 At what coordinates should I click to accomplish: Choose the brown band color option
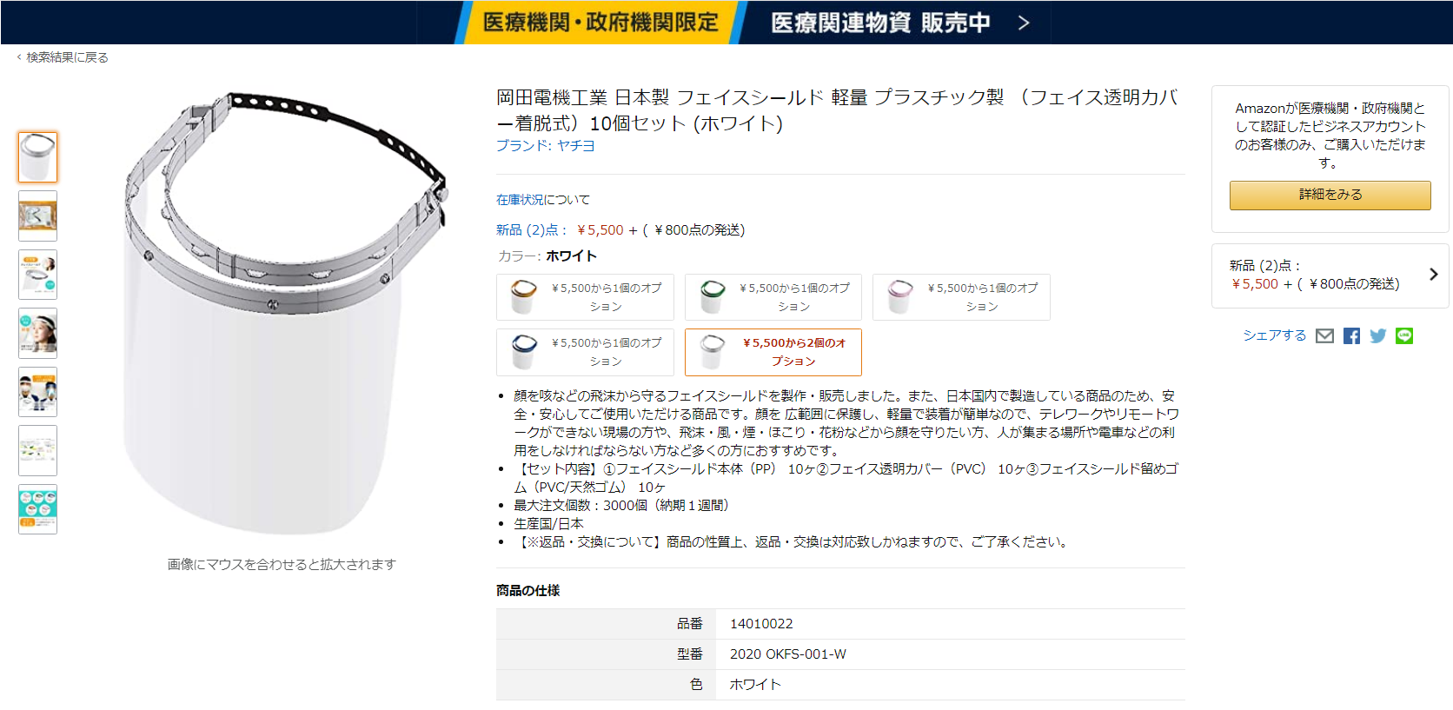click(x=585, y=297)
